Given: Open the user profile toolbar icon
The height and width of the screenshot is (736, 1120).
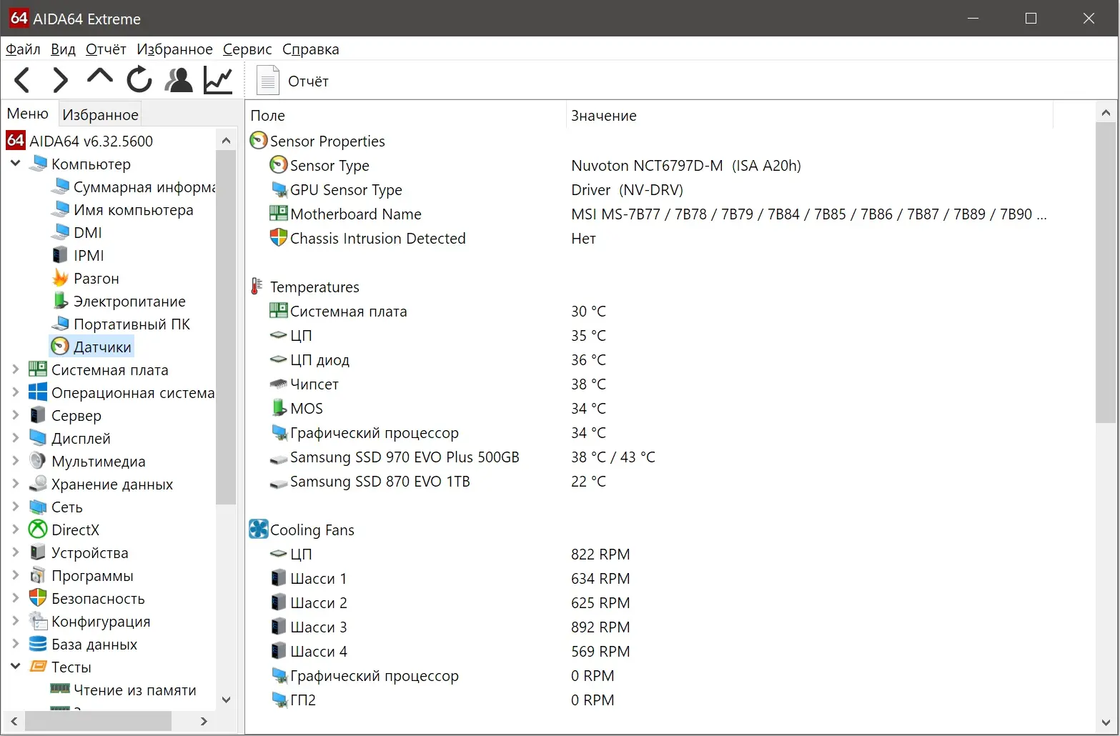Looking at the screenshot, I should pos(179,80).
